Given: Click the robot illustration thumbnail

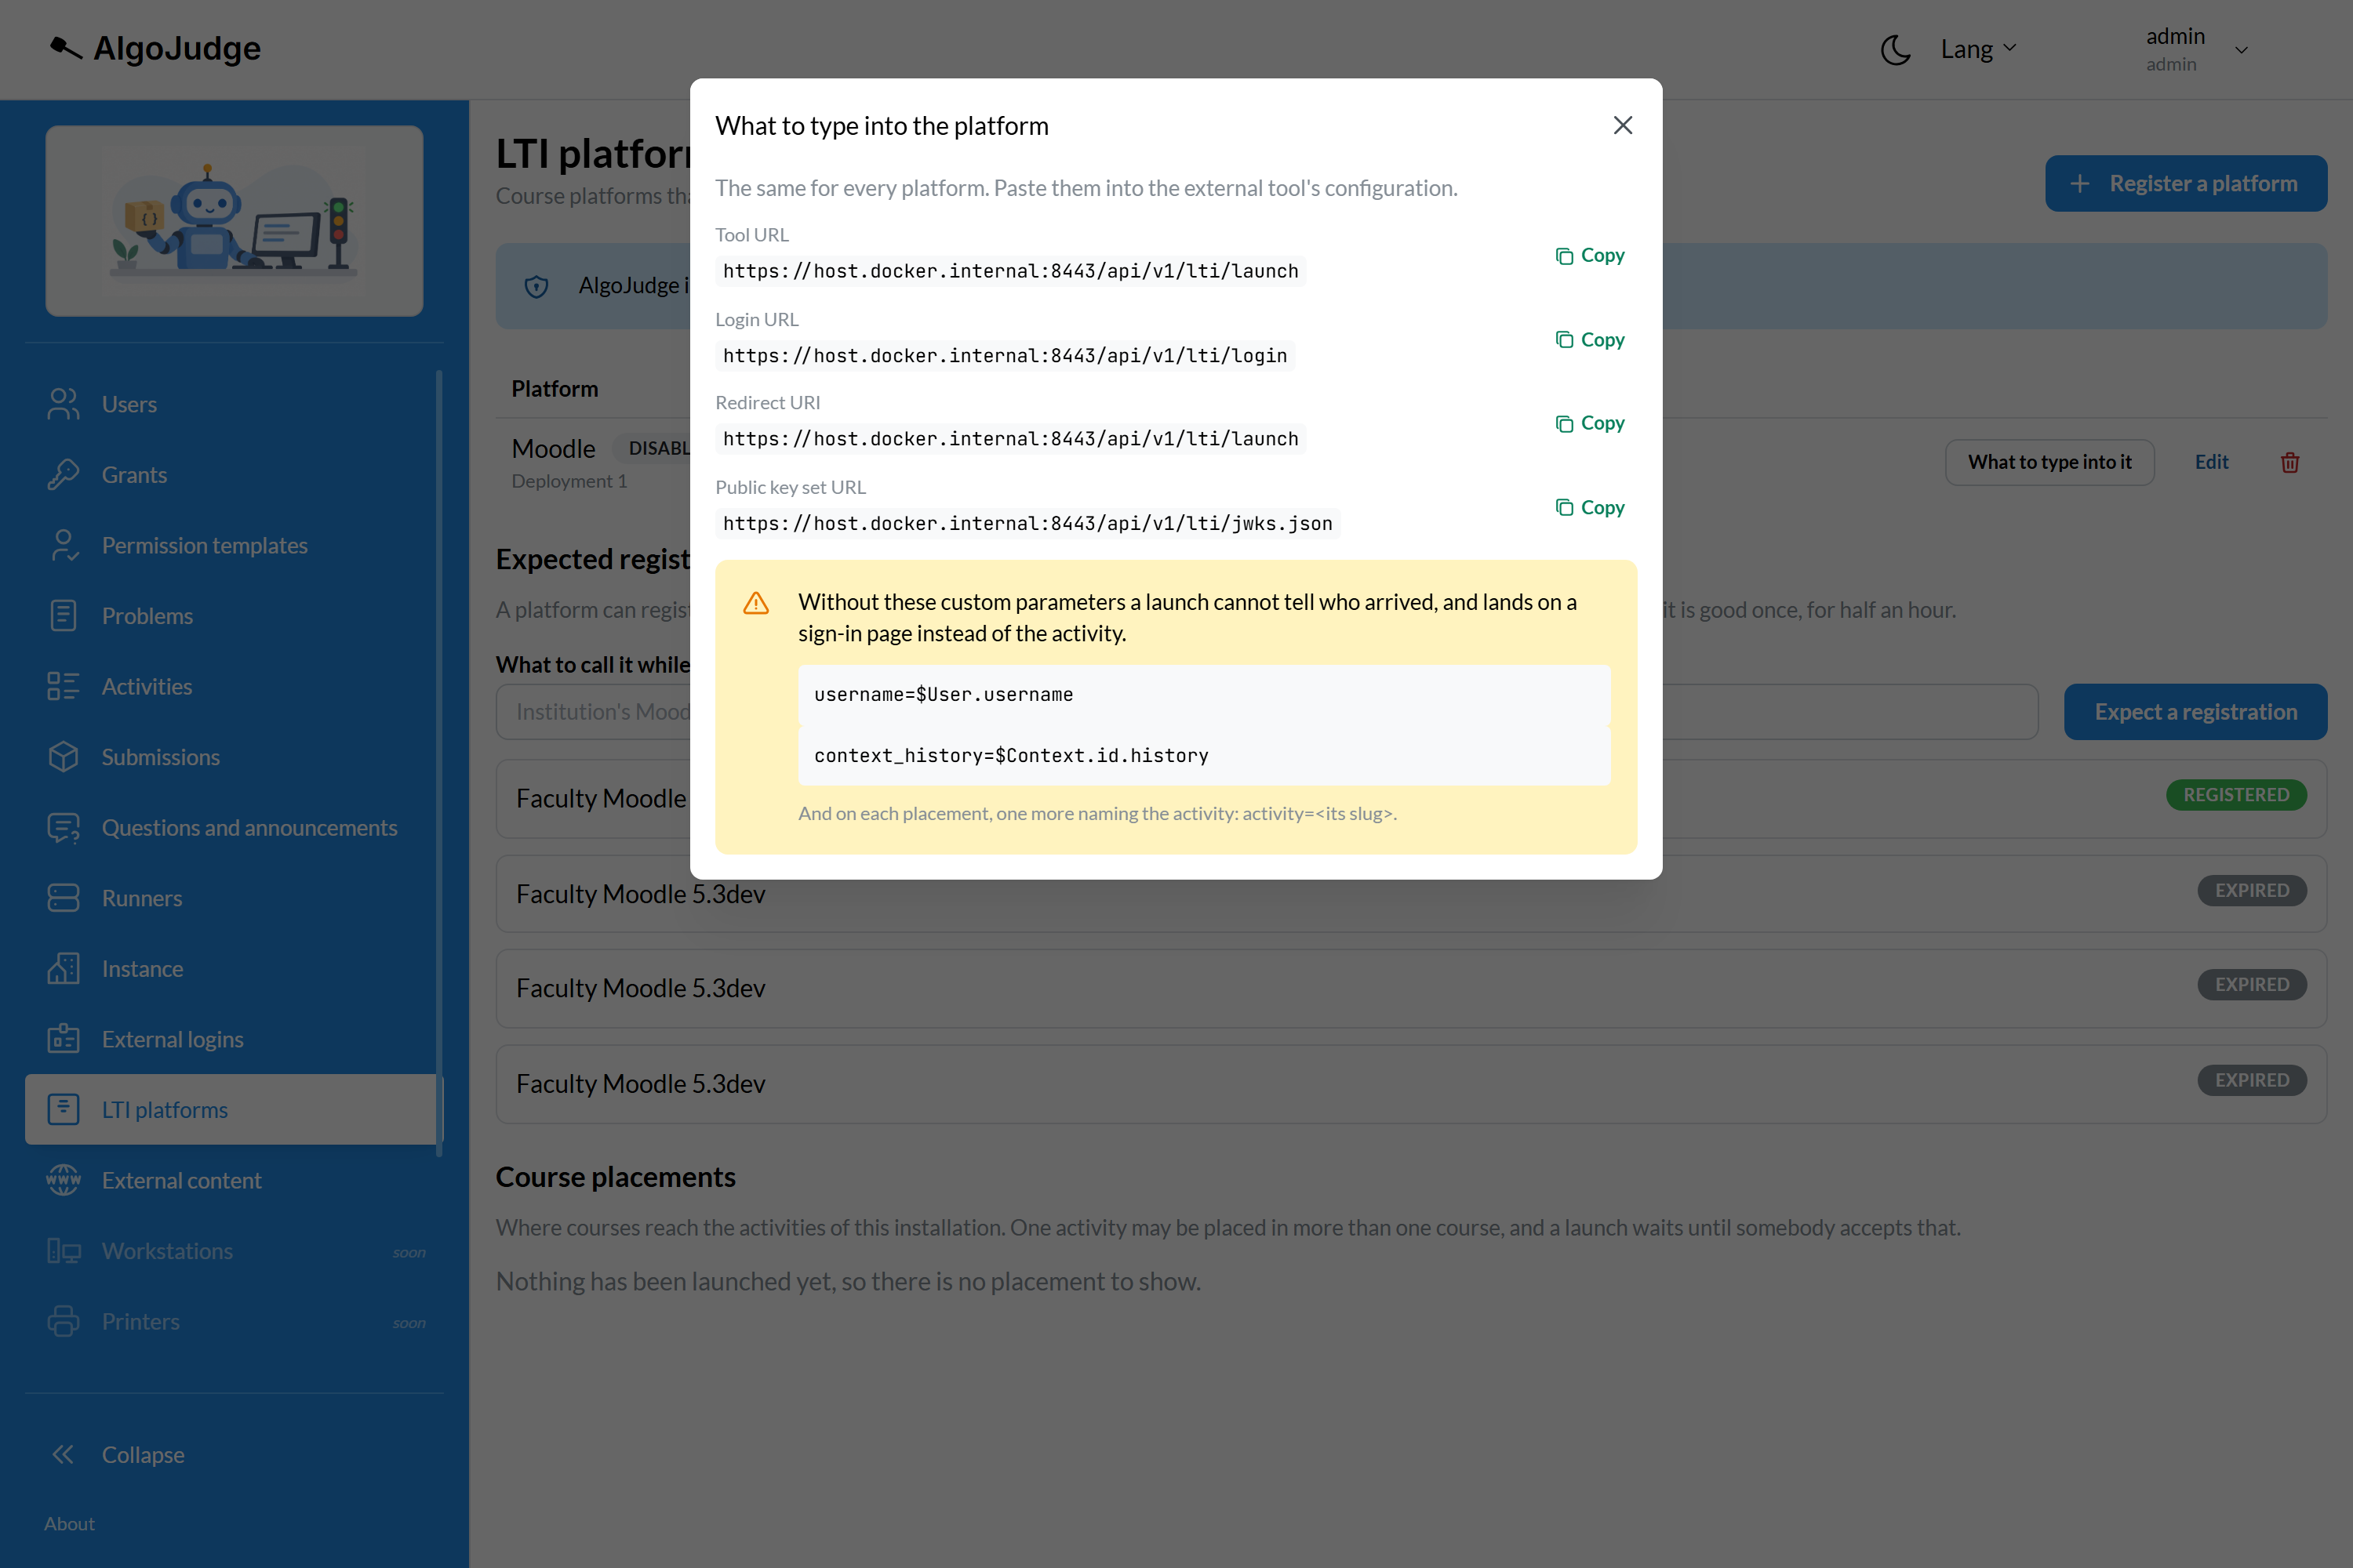Looking at the screenshot, I should coord(234,221).
